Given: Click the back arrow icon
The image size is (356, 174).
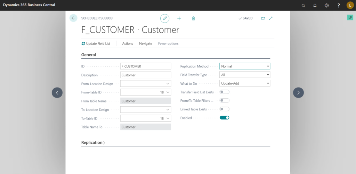Looking at the screenshot, I should (x=73, y=18).
